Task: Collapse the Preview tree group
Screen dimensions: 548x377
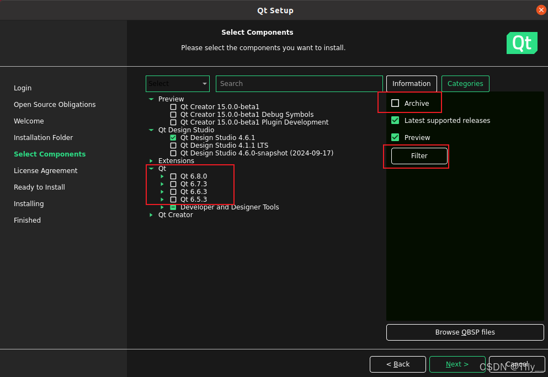Action: coord(151,99)
